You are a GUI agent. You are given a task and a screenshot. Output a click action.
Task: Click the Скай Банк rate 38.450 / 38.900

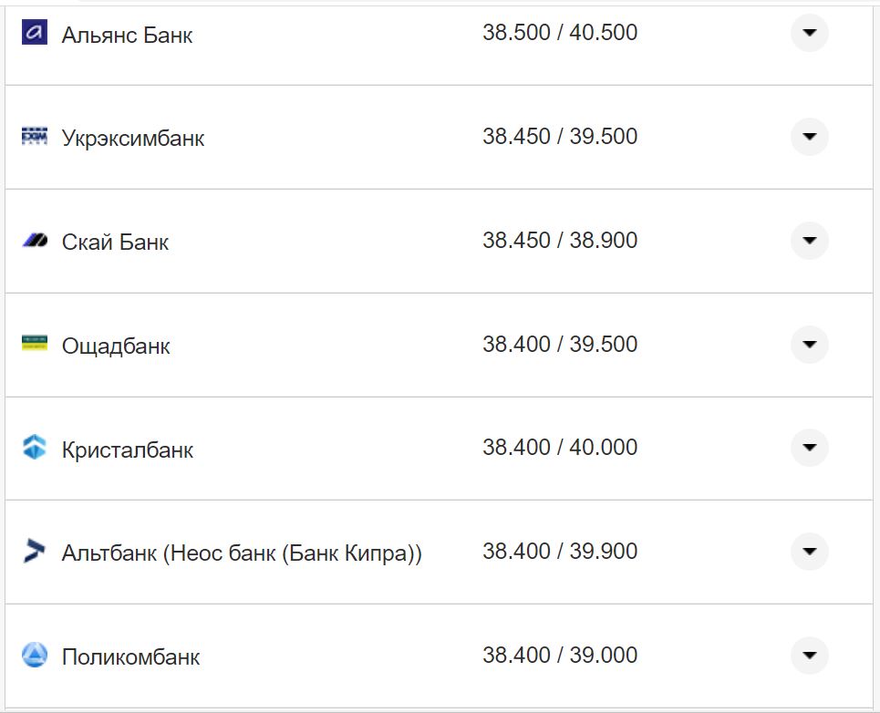pos(560,241)
